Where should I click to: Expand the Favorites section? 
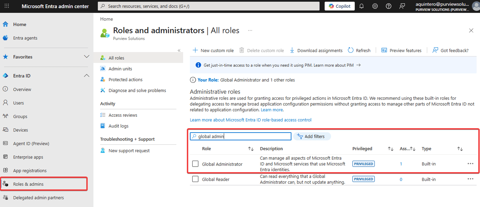(86, 57)
